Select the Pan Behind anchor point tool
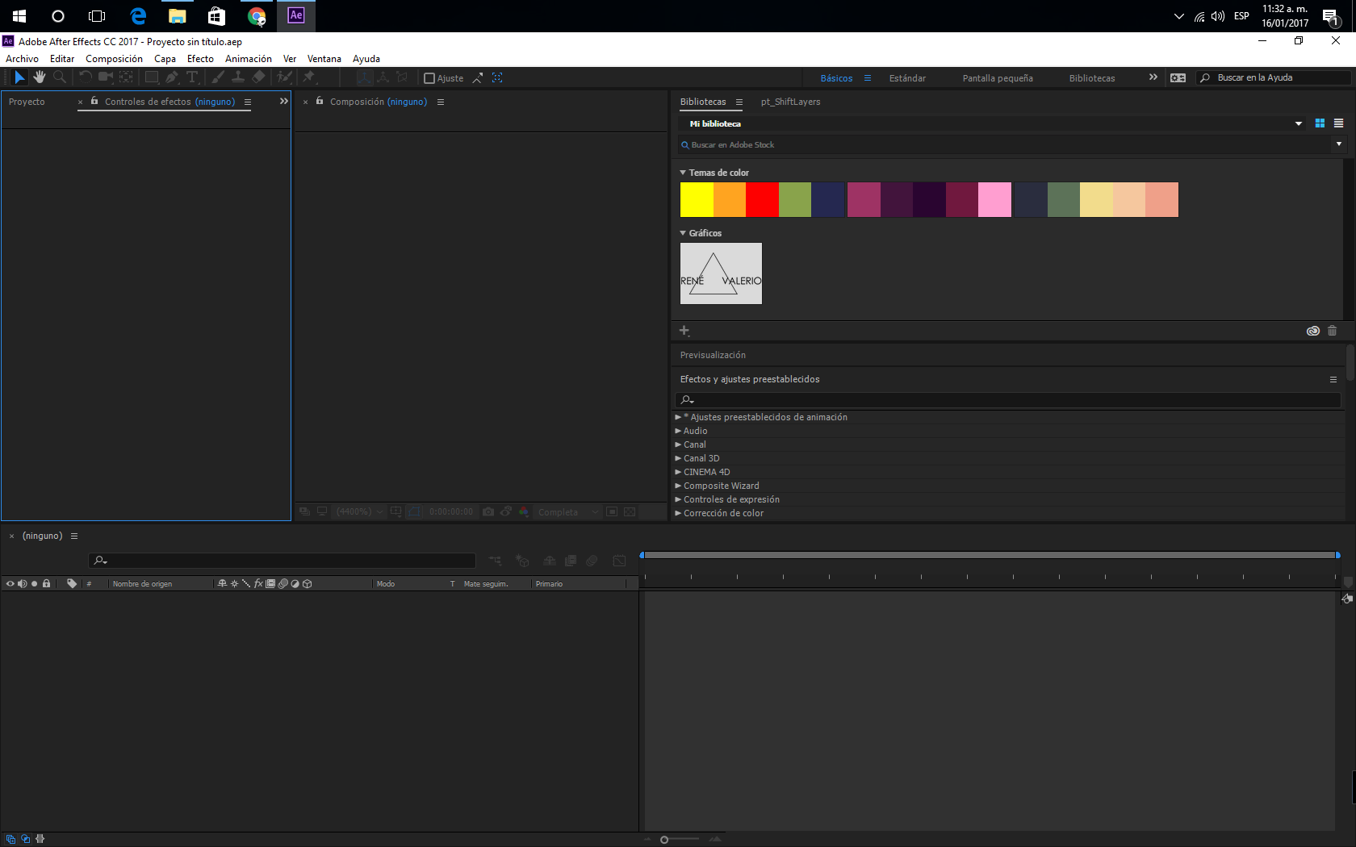This screenshot has height=847, width=1356. [127, 77]
